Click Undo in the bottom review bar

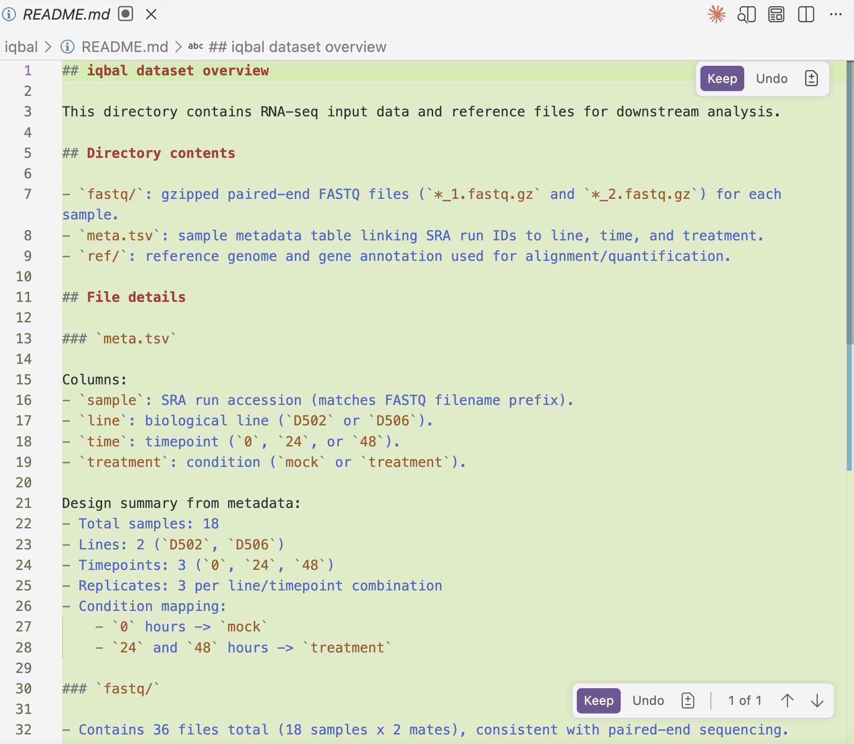click(x=648, y=701)
